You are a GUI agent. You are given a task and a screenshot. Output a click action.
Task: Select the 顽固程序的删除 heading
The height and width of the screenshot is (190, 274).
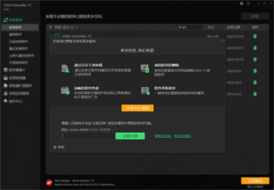167,65
